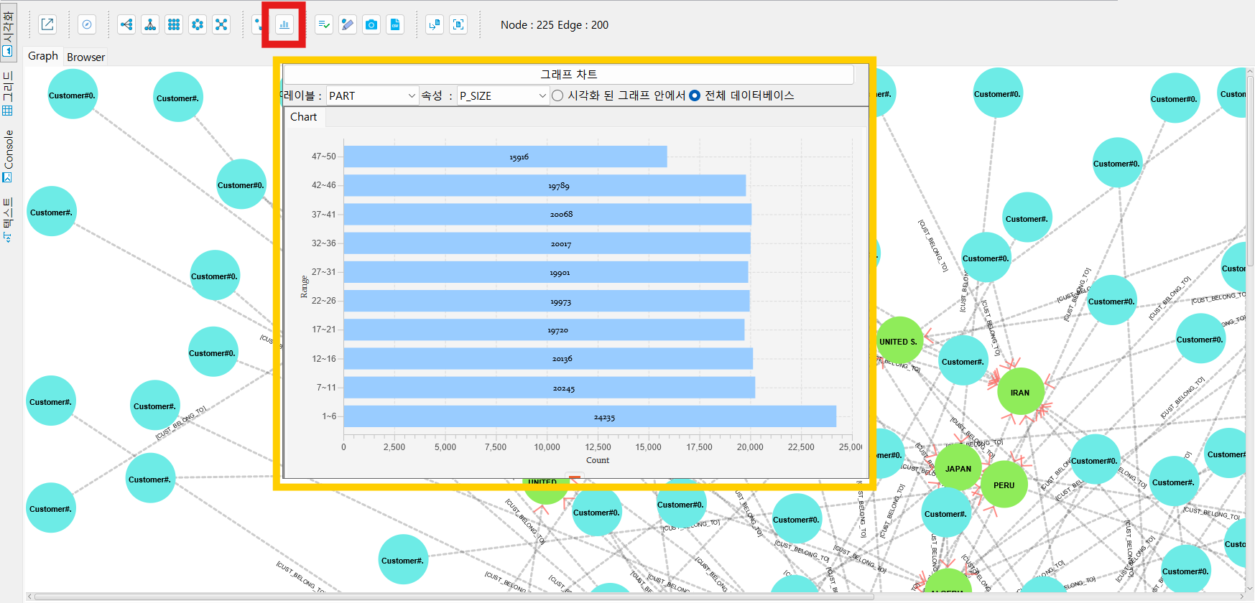Viewport: 1255px width, 603px height.
Task: Click the 1~6 range axis label
Action: click(x=329, y=416)
